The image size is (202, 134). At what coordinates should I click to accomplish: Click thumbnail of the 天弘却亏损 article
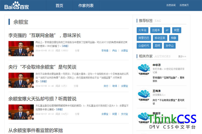pyautogui.click(x=21, y=112)
